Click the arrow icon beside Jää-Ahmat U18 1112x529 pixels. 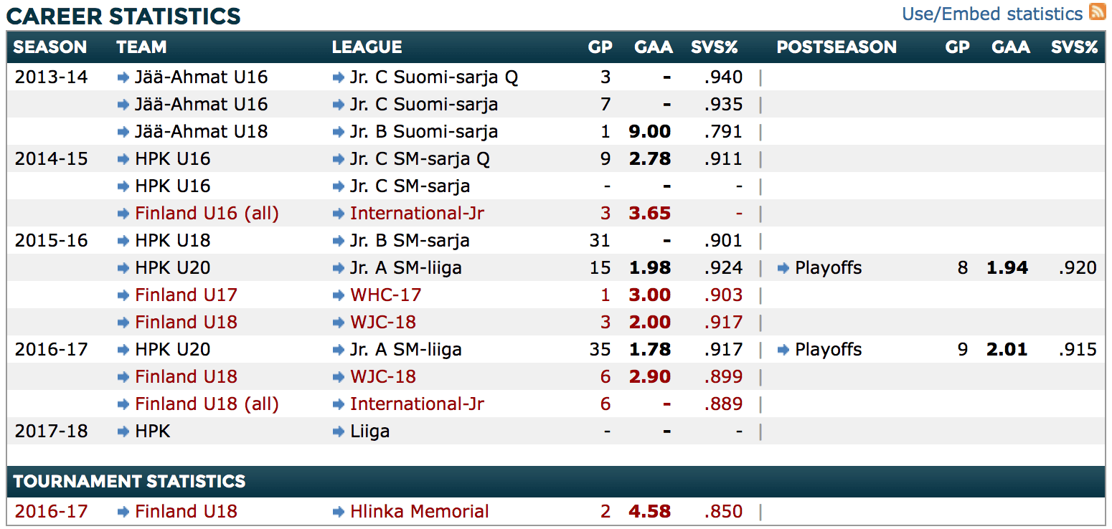123,132
